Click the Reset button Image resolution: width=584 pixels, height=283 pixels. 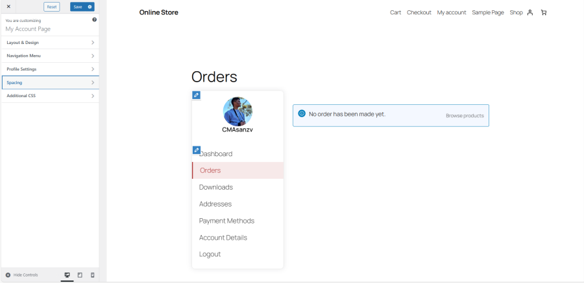[52, 6]
